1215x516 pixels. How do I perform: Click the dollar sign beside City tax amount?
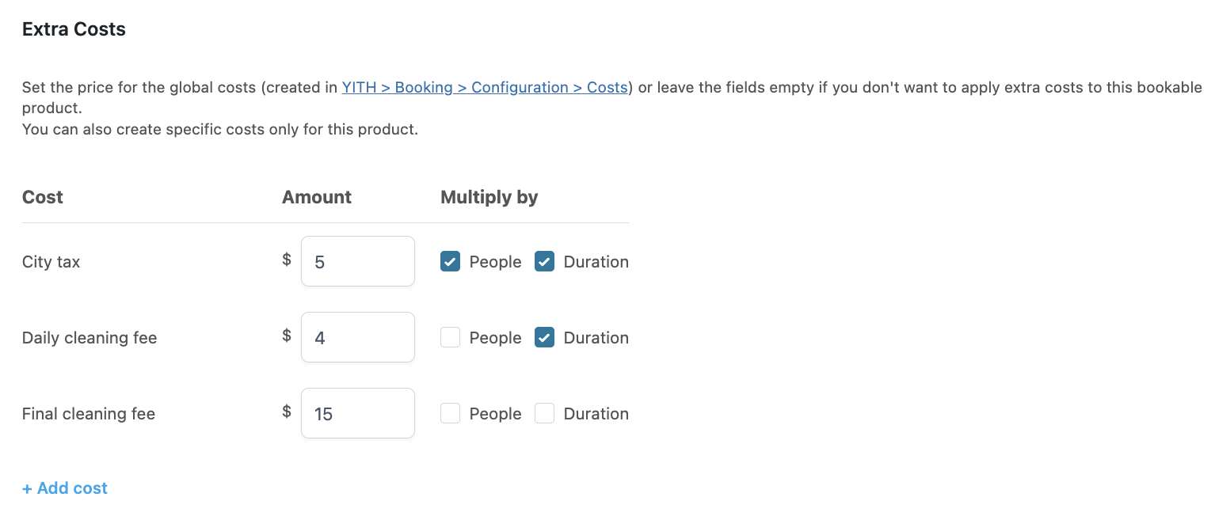[287, 260]
